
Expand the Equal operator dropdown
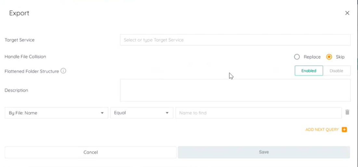[141, 113]
